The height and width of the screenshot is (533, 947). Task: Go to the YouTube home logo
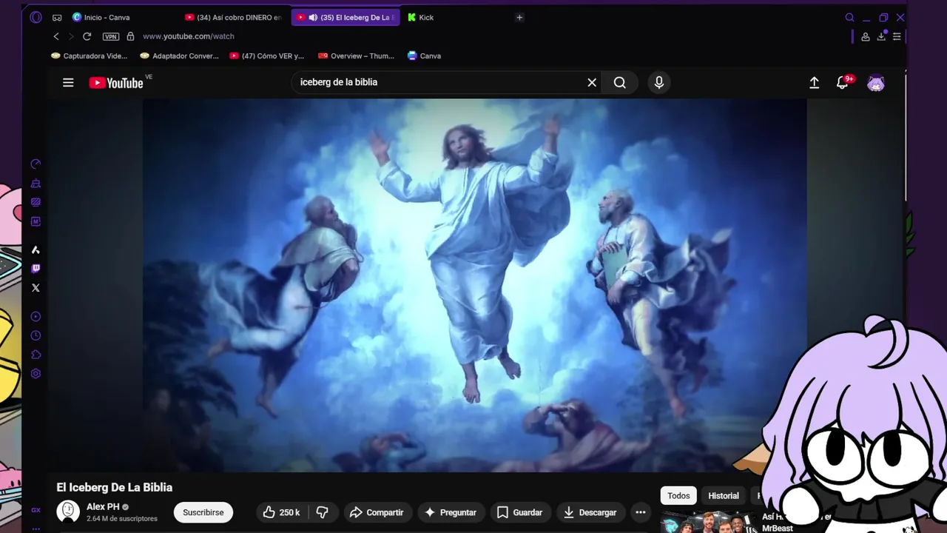(116, 83)
